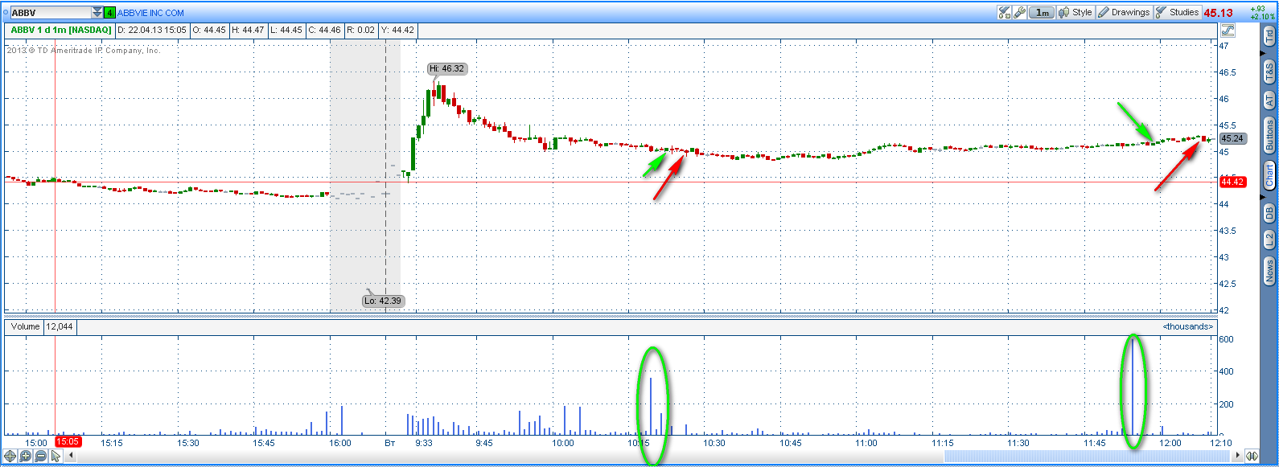Switch to the AT sidebar tab
The image size is (1279, 467).
click(x=1269, y=100)
